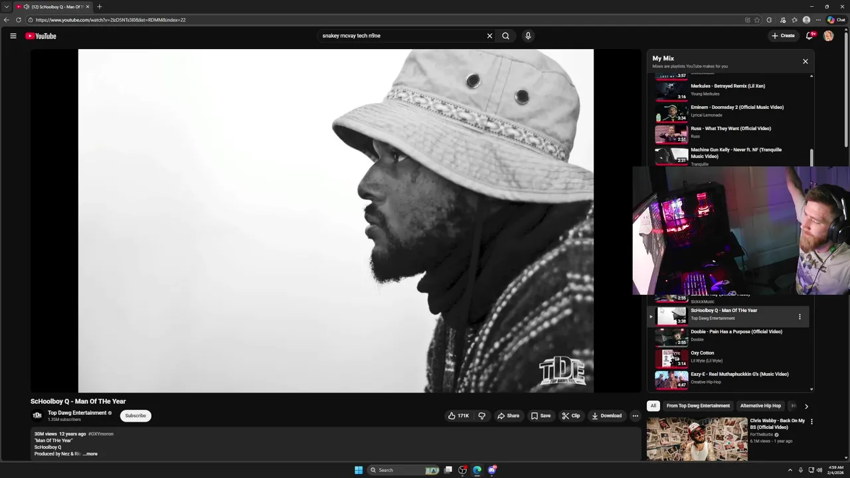Download the video
Viewport: 850px width, 478px height.
click(x=607, y=416)
